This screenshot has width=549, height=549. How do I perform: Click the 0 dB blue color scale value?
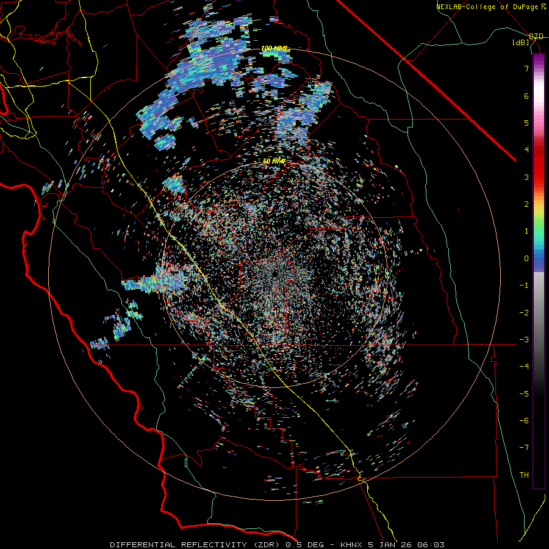[526, 259]
